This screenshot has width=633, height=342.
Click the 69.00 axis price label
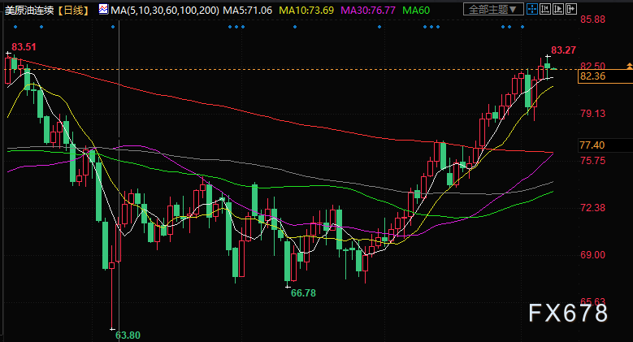pyautogui.click(x=592, y=255)
